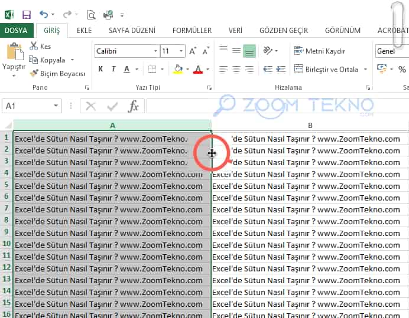Toggle underline A formatting
The width and height of the screenshot is (409, 318).
pos(126,69)
